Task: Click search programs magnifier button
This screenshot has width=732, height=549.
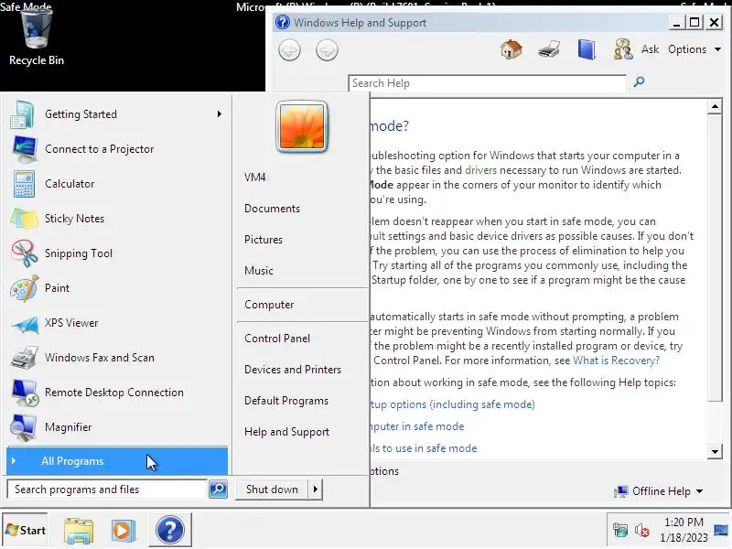Action: 218,490
